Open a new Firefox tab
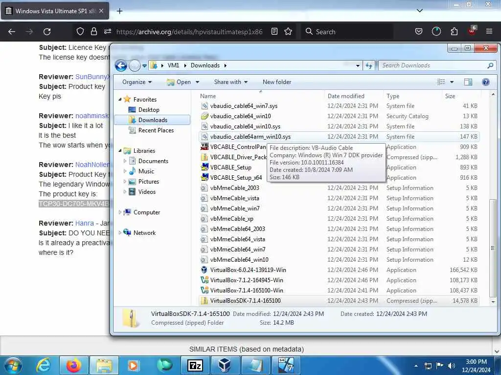The height and width of the screenshot is (375, 501). pyautogui.click(x=119, y=11)
